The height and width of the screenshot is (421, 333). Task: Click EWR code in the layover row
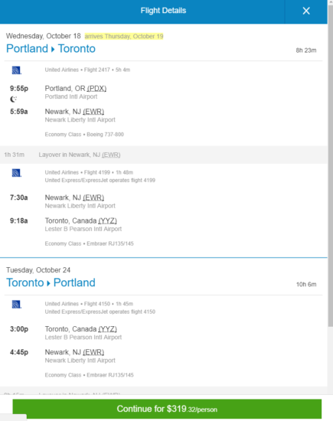tap(111, 155)
